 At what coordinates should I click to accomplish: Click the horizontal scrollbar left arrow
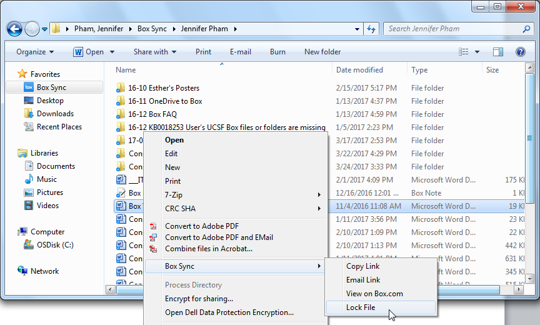coord(111,290)
